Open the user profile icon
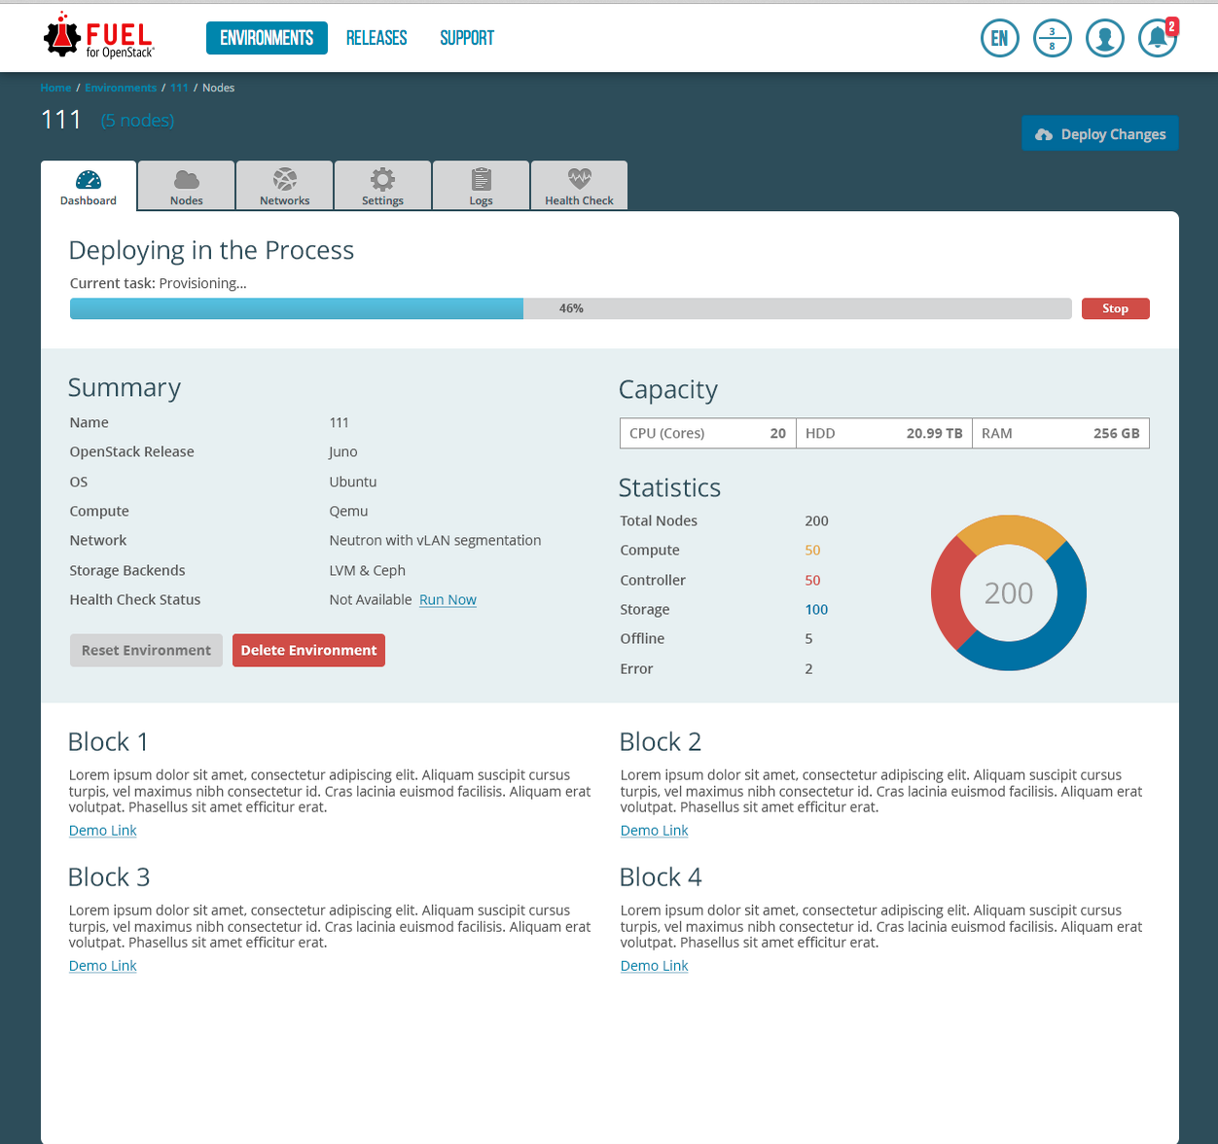 (1104, 39)
